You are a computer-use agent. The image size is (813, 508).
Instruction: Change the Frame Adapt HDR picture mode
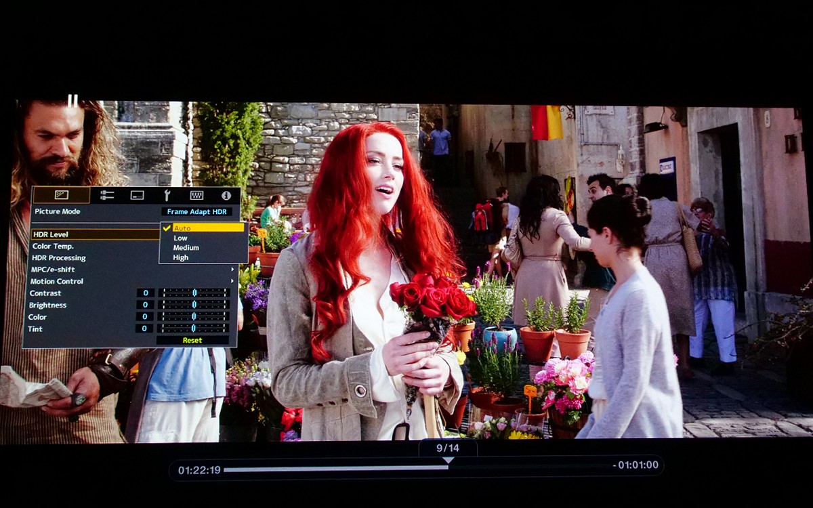(196, 211)
